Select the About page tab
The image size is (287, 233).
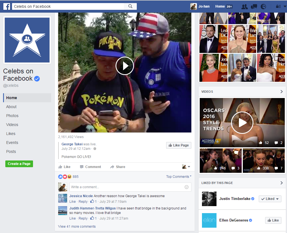click(11, 107)
